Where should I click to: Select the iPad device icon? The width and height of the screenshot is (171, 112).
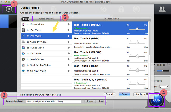(x=23, y=30)
